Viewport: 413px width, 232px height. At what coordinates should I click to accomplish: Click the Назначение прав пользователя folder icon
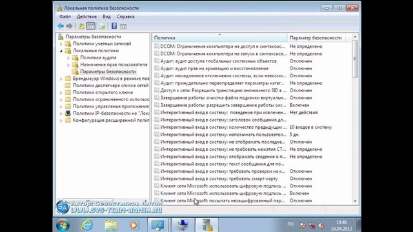pos(76,64)
